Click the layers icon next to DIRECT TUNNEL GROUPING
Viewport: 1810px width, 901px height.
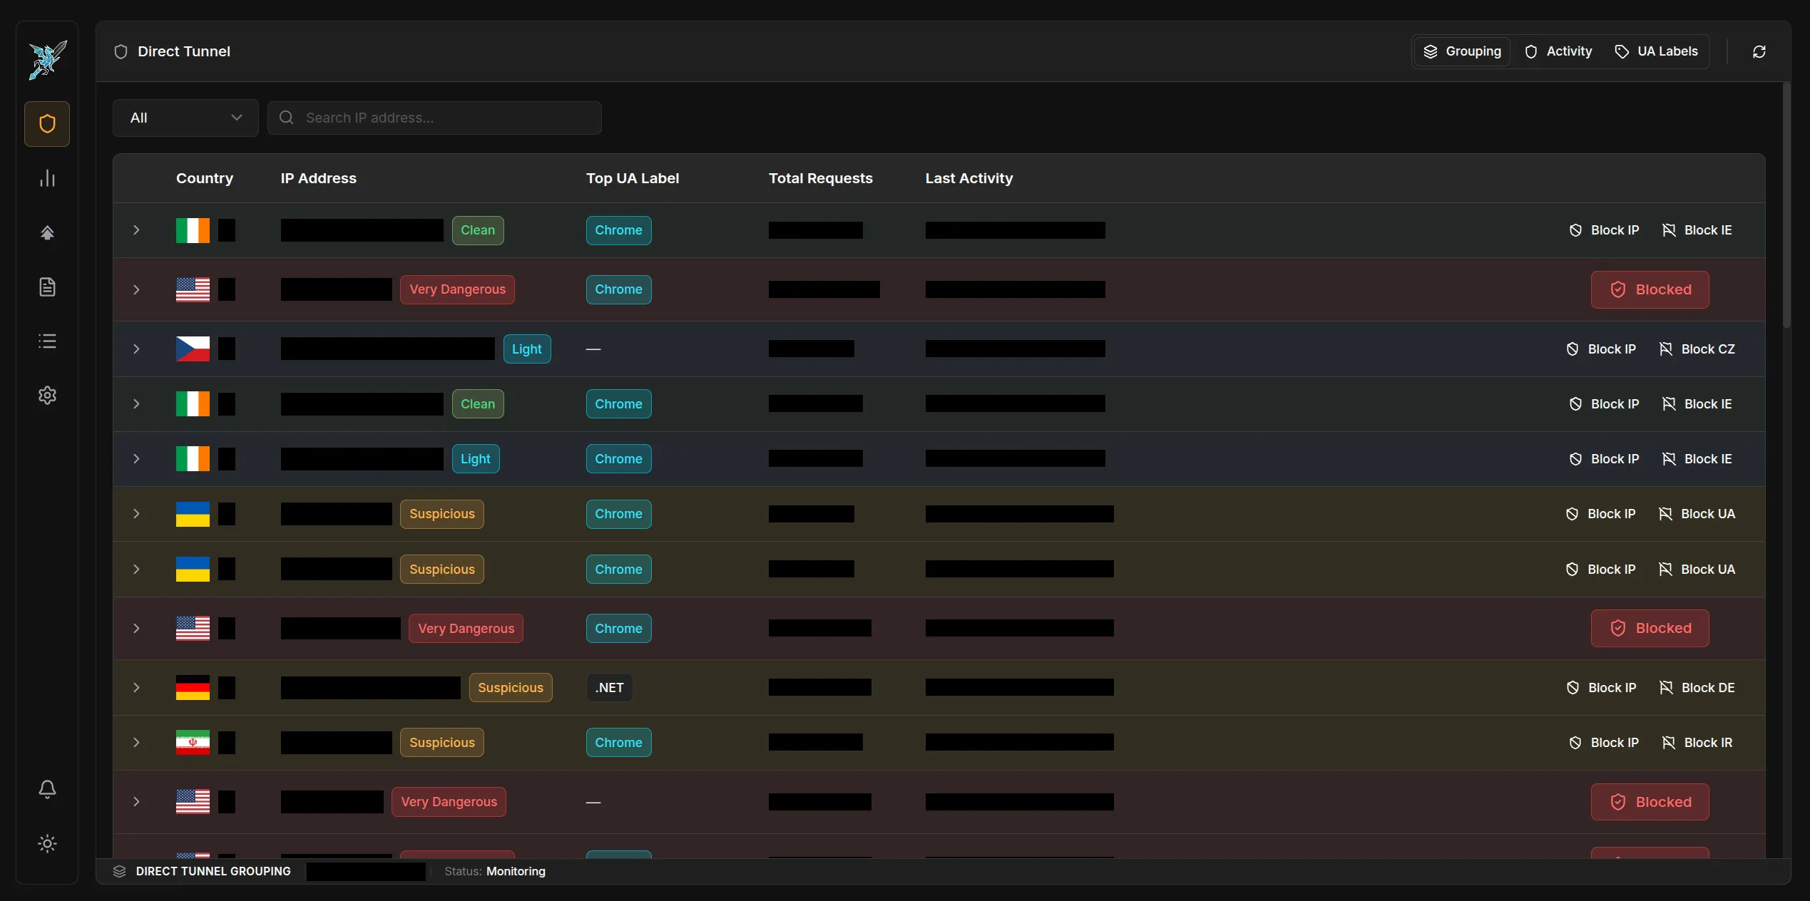coord(119,871)
